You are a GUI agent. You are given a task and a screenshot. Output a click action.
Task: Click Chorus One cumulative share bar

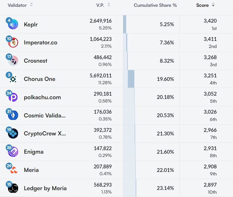[x=131, y=79]
